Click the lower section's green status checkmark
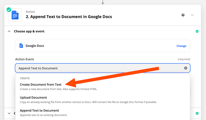Viewport: 206px width, 120px height. click(197, 113)
